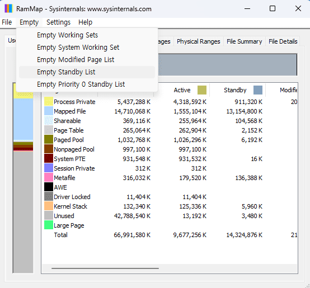Open the Settings menu
This screenshot has width=310, height=288.
58,22
